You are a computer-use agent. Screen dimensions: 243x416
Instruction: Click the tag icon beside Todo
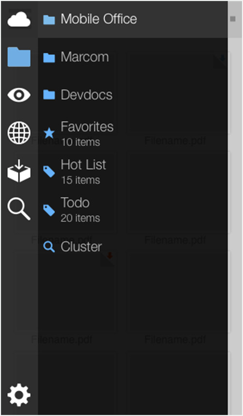(x=49, y=209)
